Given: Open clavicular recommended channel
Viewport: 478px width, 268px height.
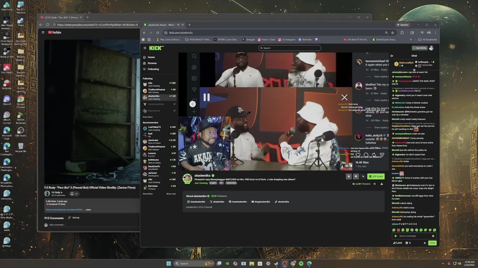Looking at the screenshot, I should coord(159,141).
